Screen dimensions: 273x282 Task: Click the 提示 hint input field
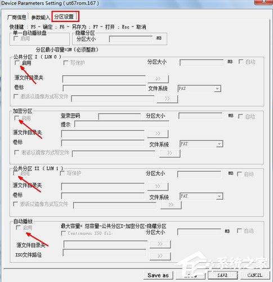click(122, 124)
